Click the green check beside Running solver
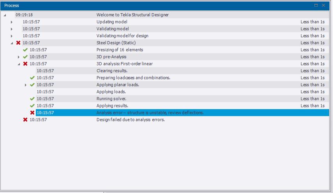Image resolution: width=333 pixels, height=193 pixels. (x=32, y=99)
